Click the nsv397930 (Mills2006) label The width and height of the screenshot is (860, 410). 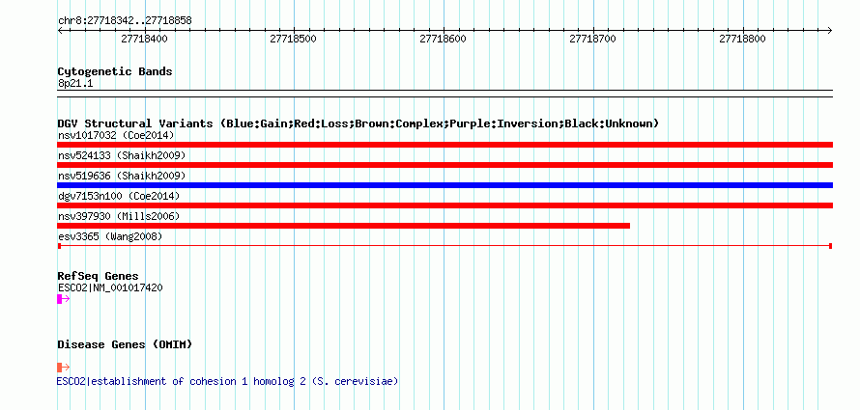coord(119,216)
